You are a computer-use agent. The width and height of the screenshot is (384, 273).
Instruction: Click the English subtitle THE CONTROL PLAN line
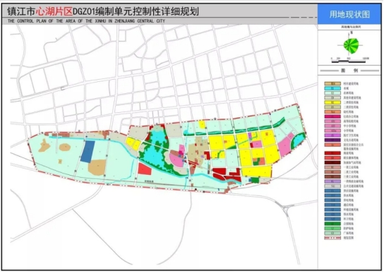(x=86, y=21)
